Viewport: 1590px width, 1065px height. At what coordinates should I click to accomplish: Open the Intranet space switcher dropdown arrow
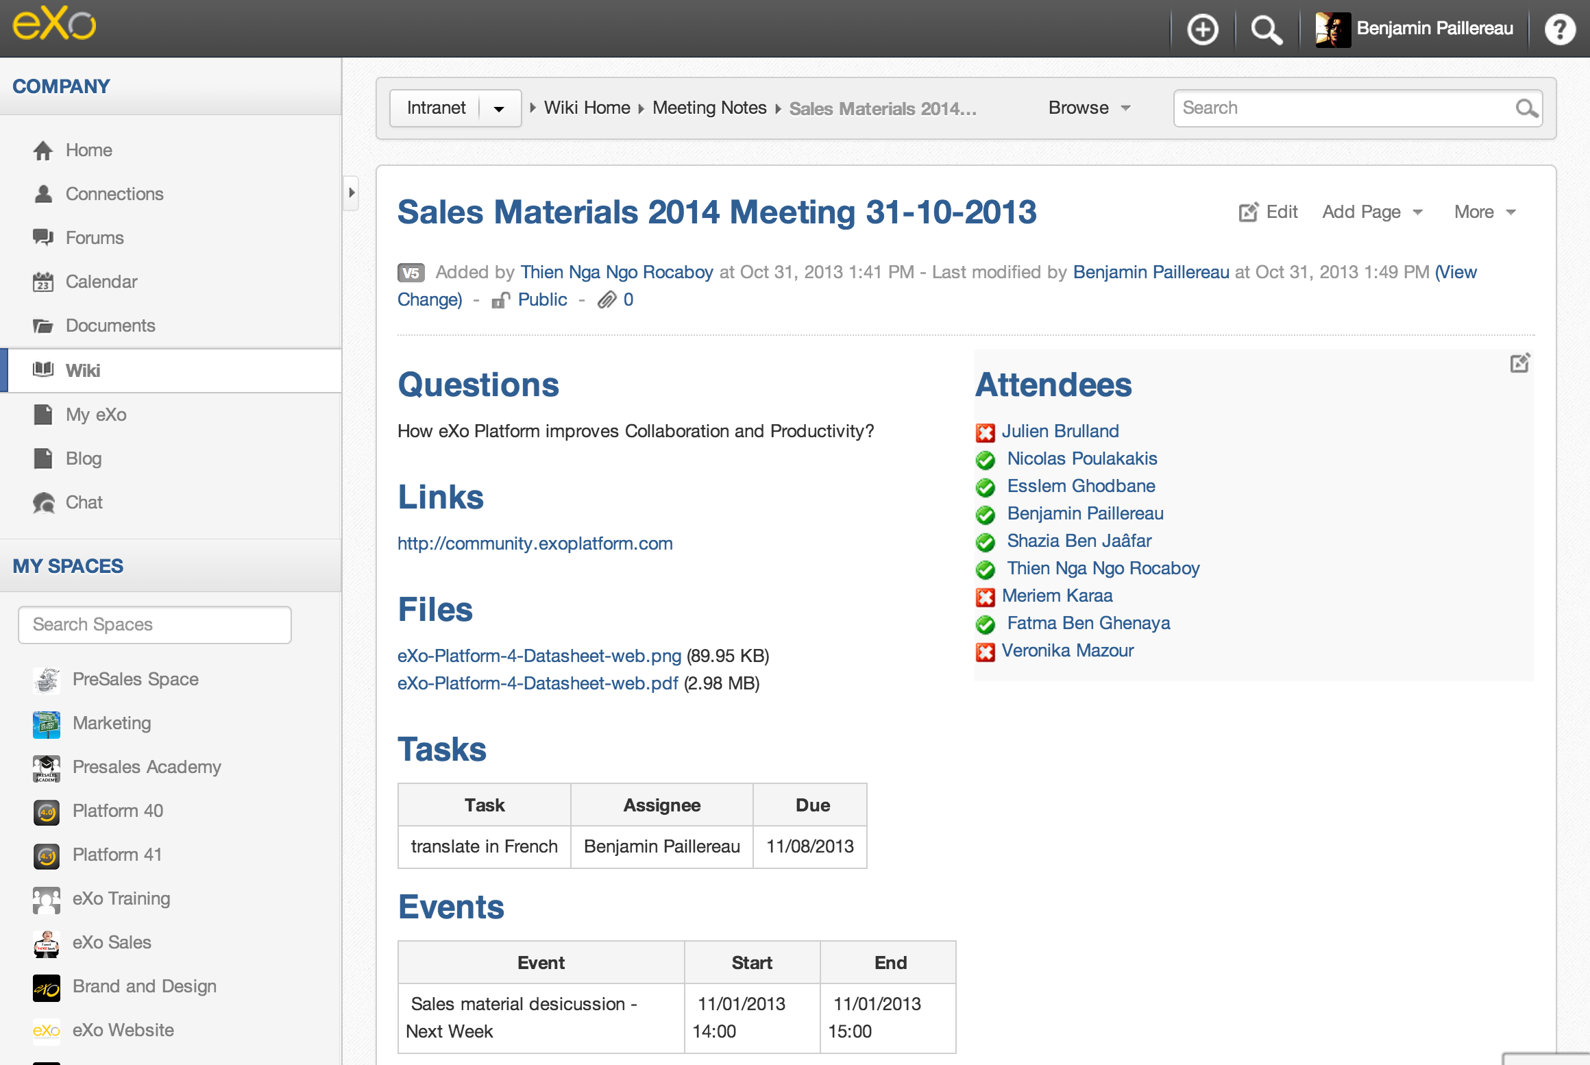(x=499, y=108)
